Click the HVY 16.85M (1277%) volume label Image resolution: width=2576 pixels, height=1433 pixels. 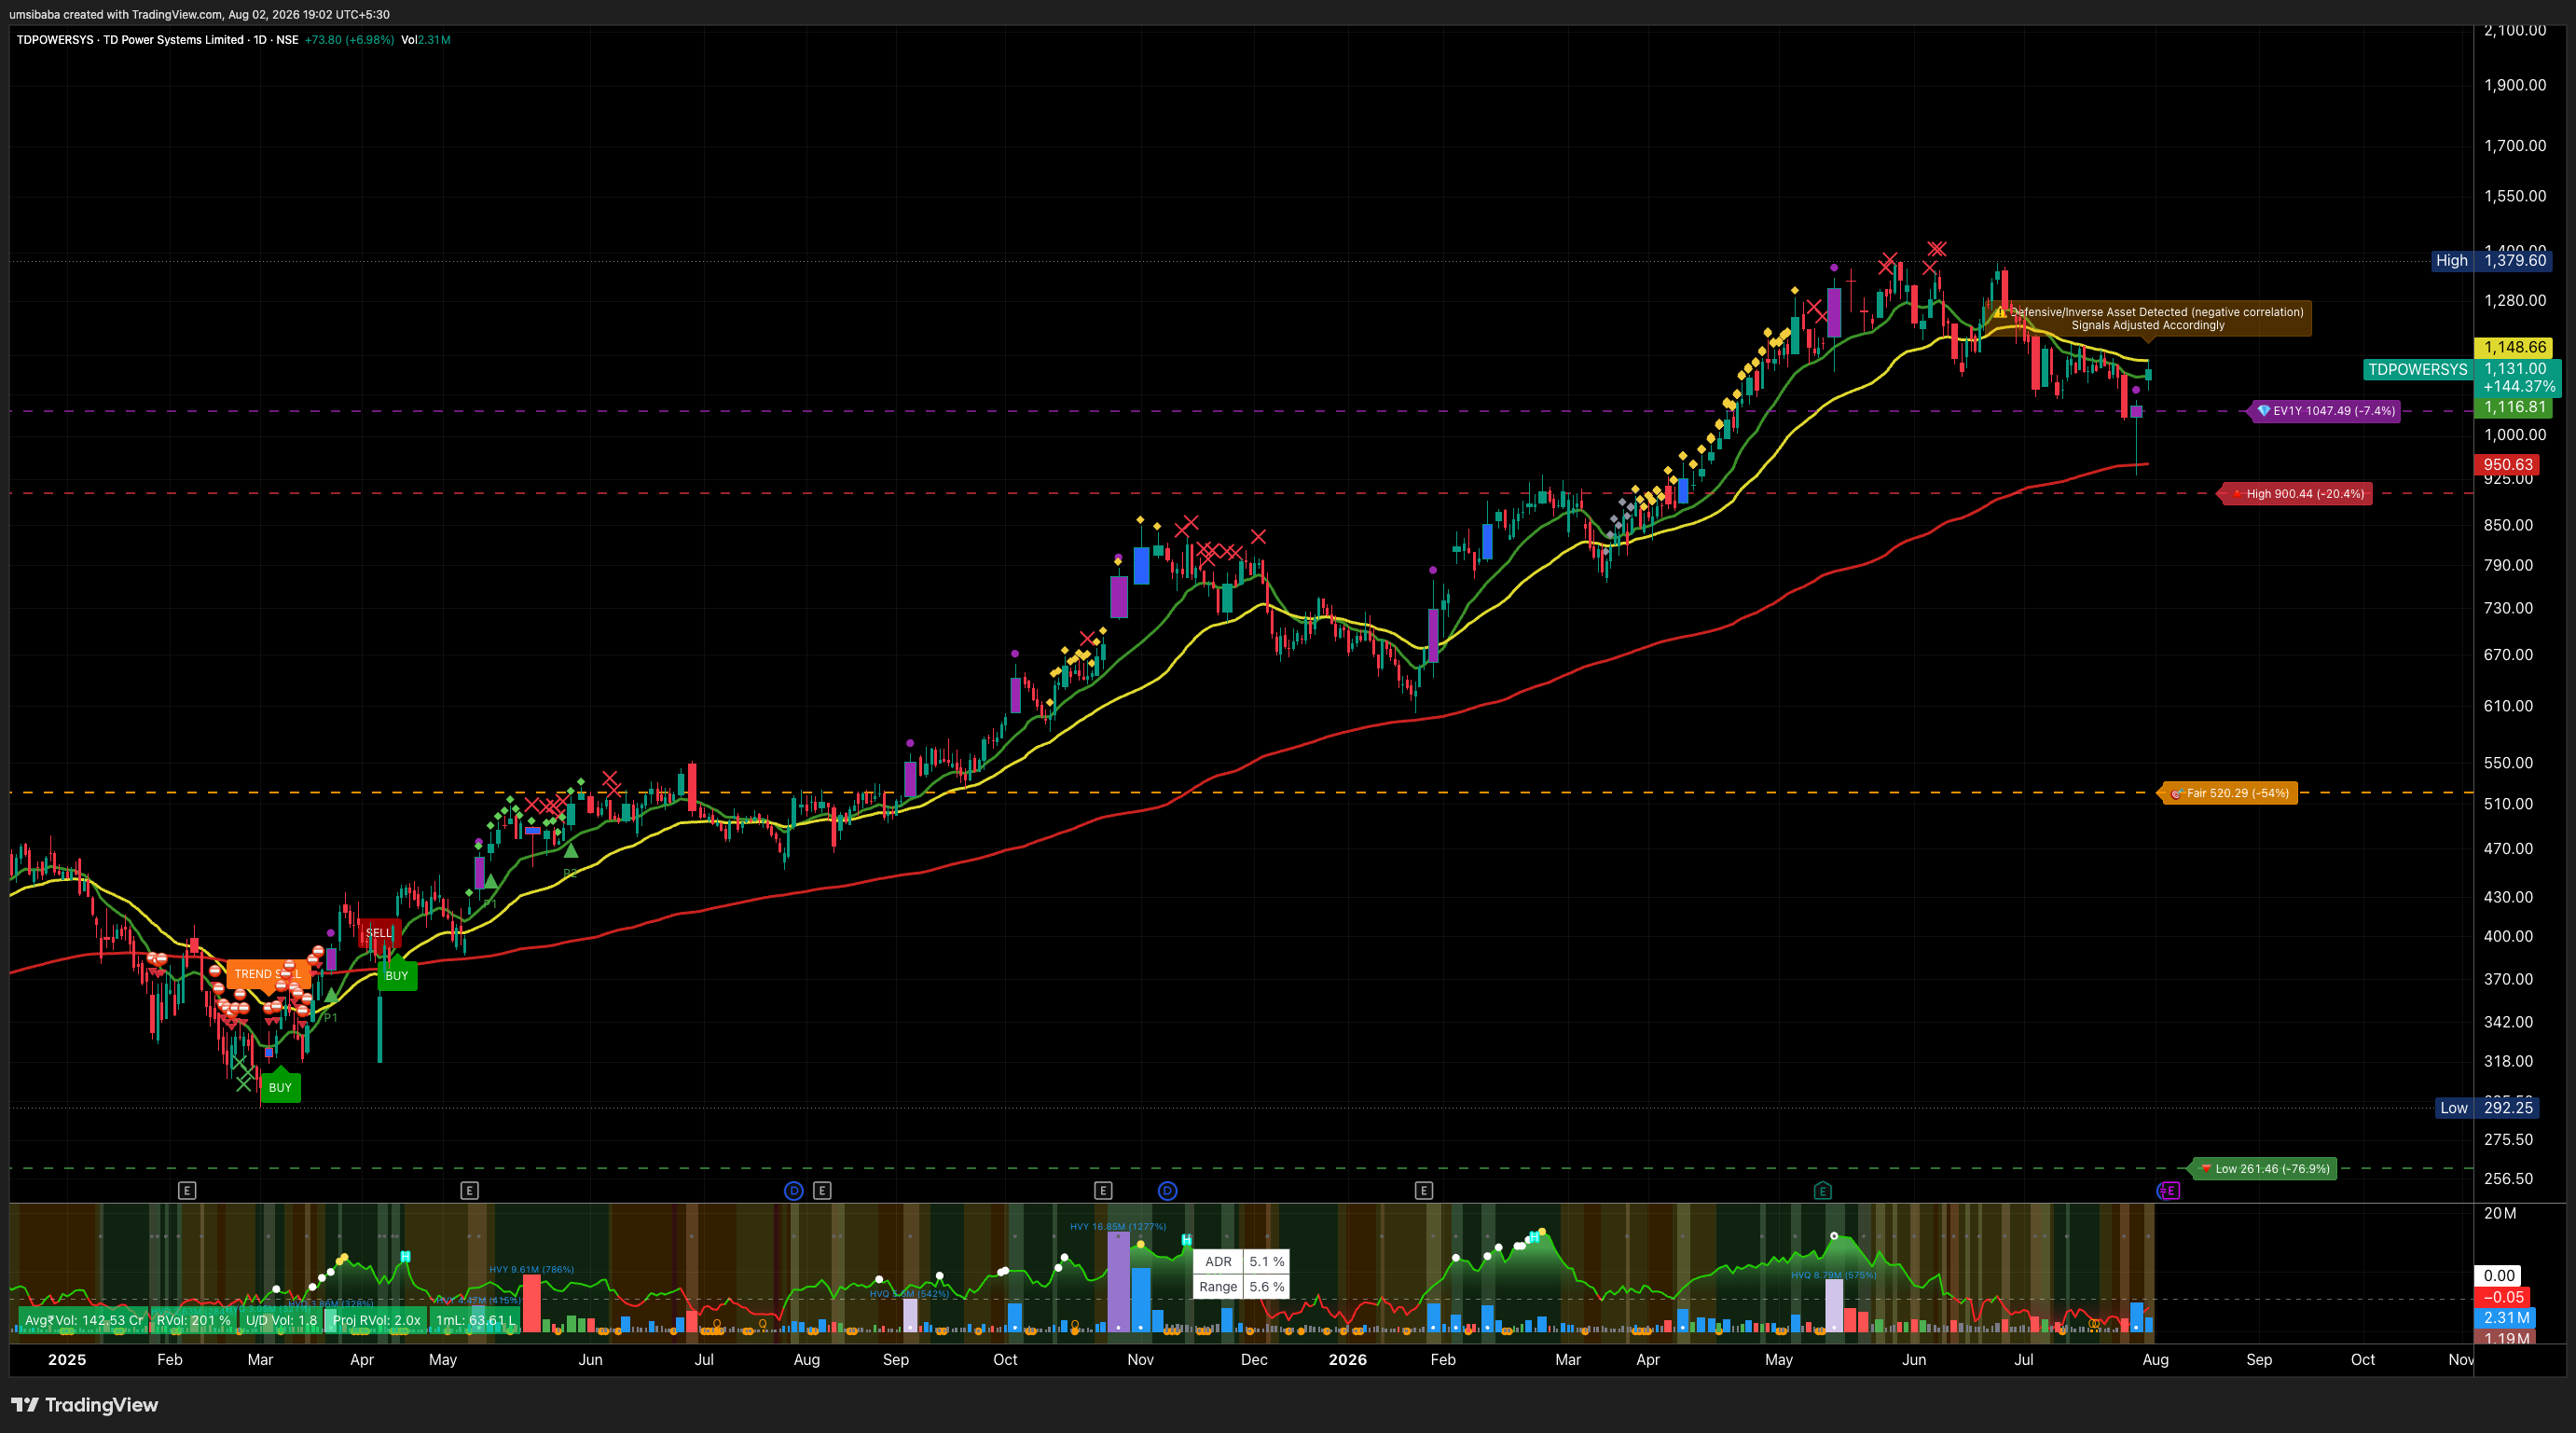[1117, 1226]
